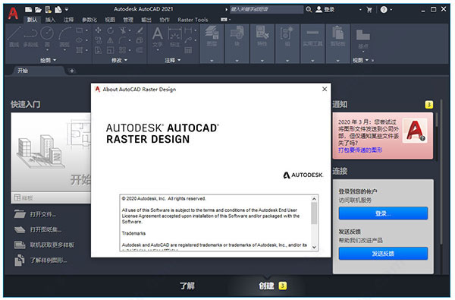Click the 登录 sign-in label in title bar
Viewport: 455px width, 300px height.
pyautogui.click(x=329, y=10)
